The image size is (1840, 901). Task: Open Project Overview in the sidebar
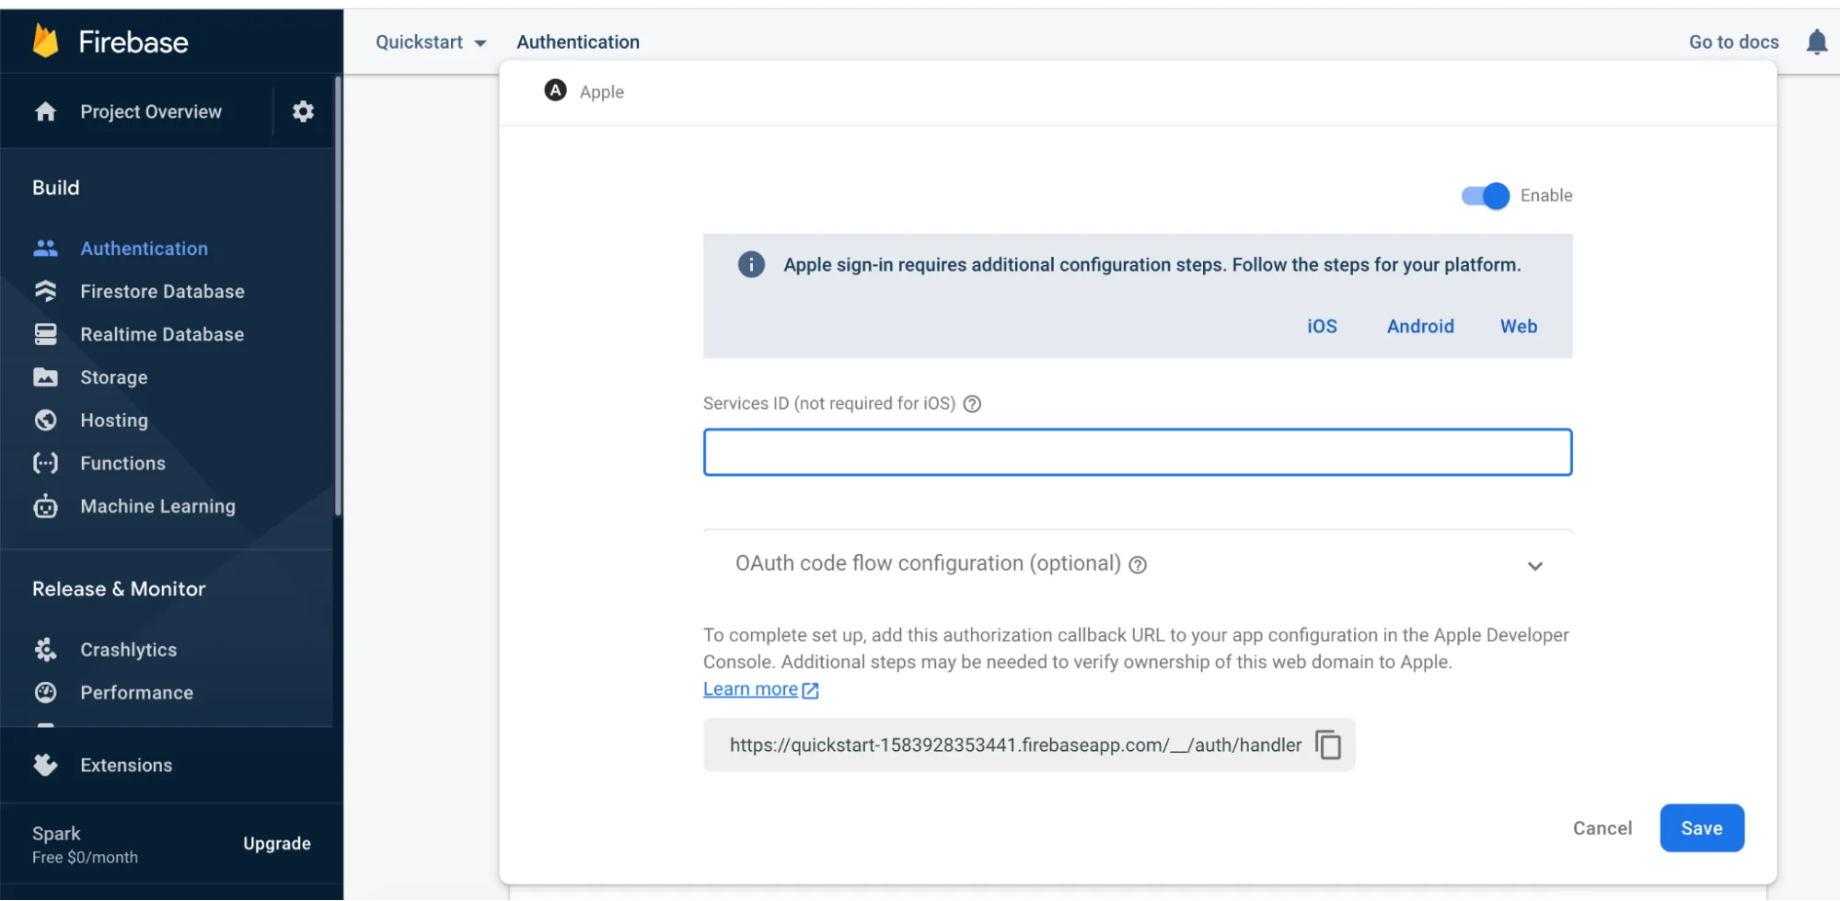[151, 111]
